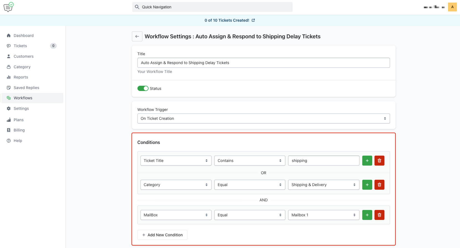Delete the Ticket Title condition row

379,161
